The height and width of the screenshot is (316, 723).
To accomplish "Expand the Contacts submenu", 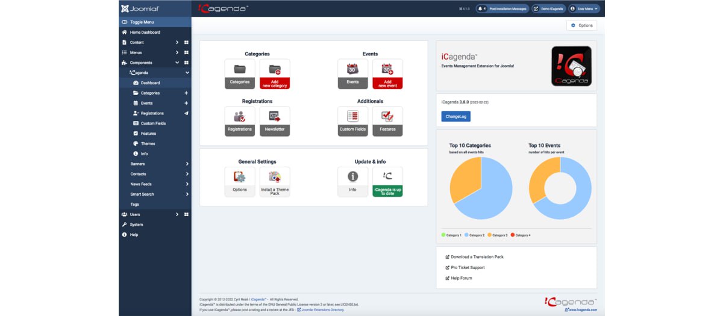I will 187,174.
